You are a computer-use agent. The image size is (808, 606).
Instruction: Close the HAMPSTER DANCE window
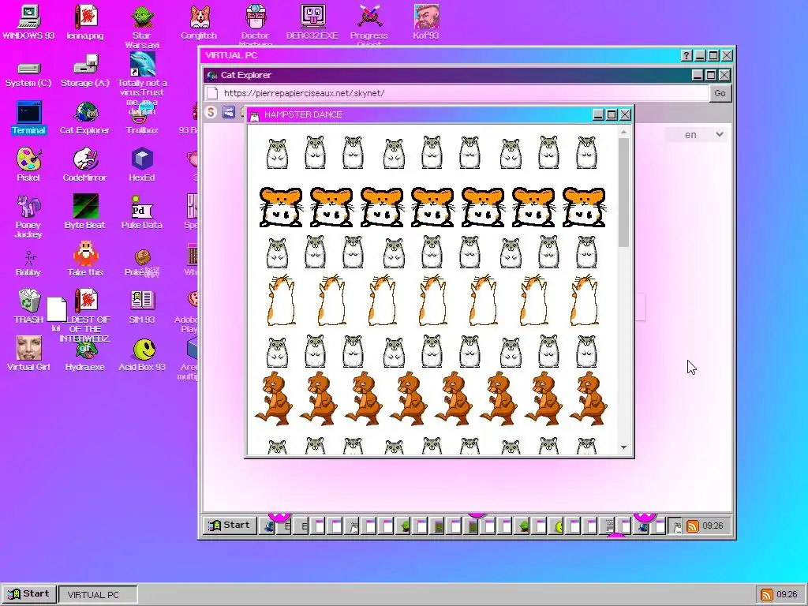click(x=625, y=114)
